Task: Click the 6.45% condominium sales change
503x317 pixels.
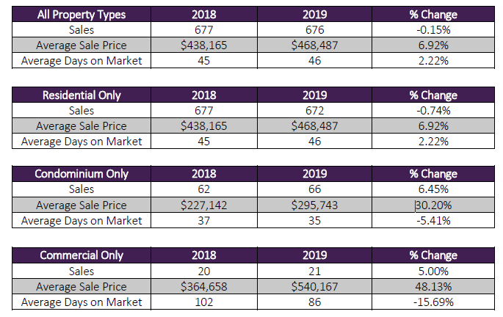Action: pos(433,190)
